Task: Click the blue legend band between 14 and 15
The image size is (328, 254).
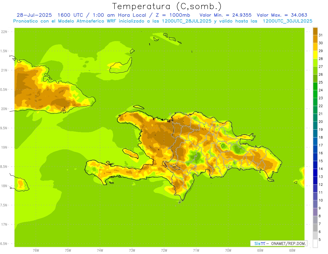Action: [x=315, y=165]
